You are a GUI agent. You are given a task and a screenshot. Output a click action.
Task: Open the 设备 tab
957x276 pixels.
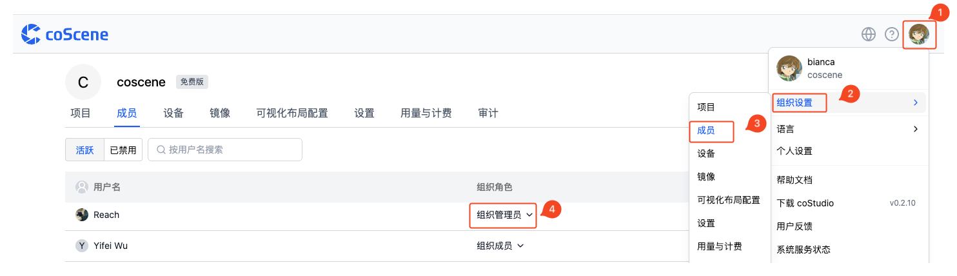pyautogui.click(x=173, y=113)
